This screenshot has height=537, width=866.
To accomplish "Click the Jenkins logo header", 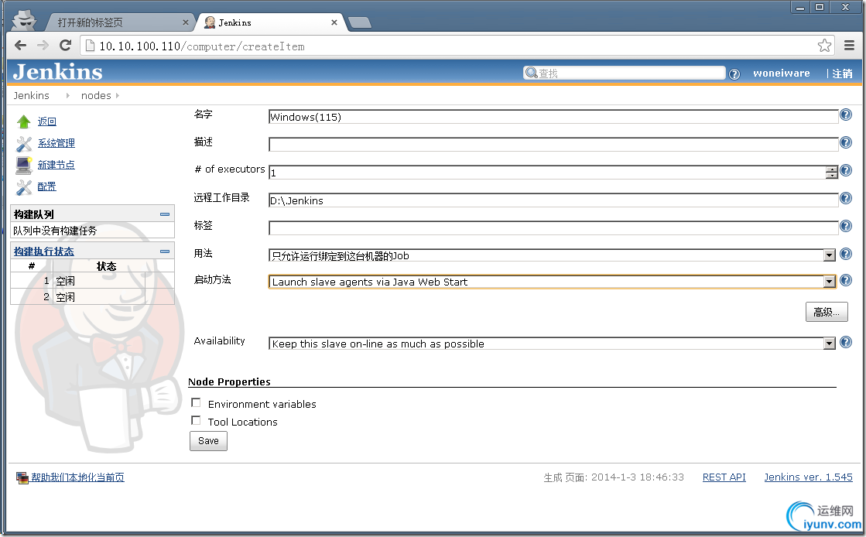I will pos(58,72).
